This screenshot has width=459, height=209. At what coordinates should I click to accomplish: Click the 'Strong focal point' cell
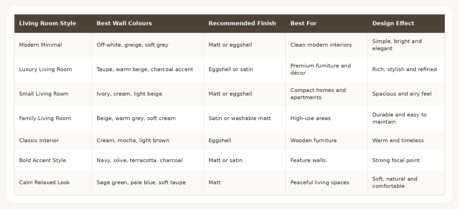(x=406, y=161)
